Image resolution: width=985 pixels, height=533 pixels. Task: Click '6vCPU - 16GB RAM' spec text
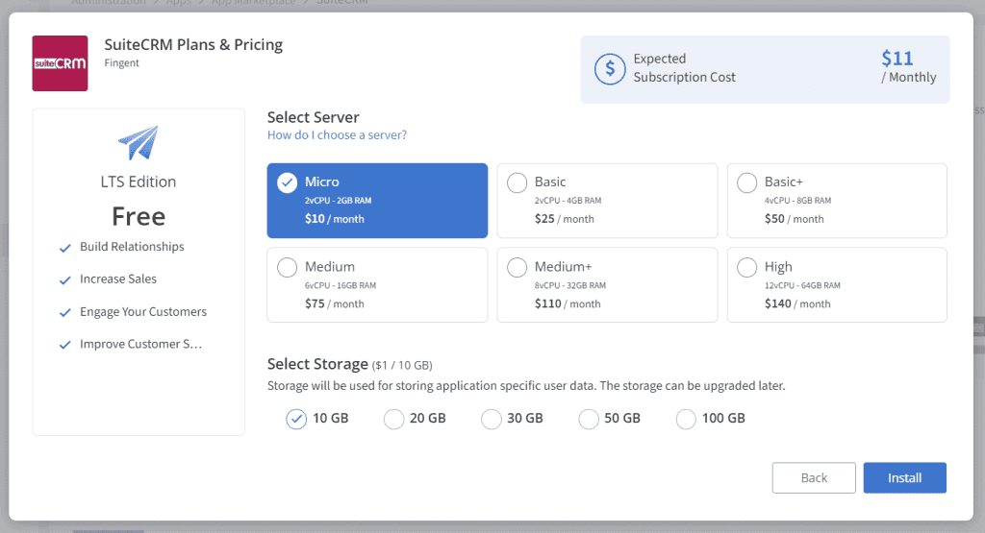pos(341,285)
